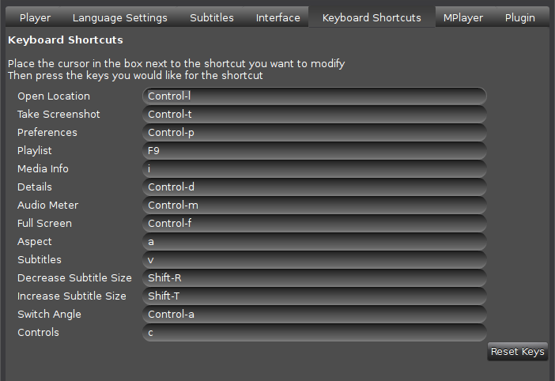Focus the Media Info shortcut box

(315, 168)
